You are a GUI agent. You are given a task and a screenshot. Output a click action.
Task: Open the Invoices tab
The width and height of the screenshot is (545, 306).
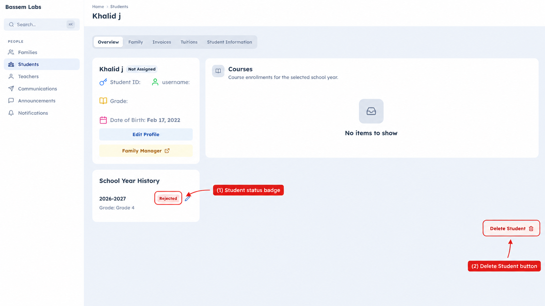pyautogui.click(x=162, y=42)
